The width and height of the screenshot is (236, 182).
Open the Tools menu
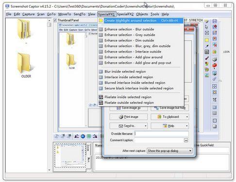tap(155, 14)
